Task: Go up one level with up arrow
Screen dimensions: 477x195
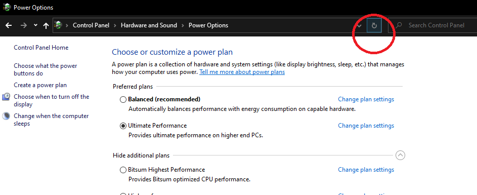Action: pos(46,26)
